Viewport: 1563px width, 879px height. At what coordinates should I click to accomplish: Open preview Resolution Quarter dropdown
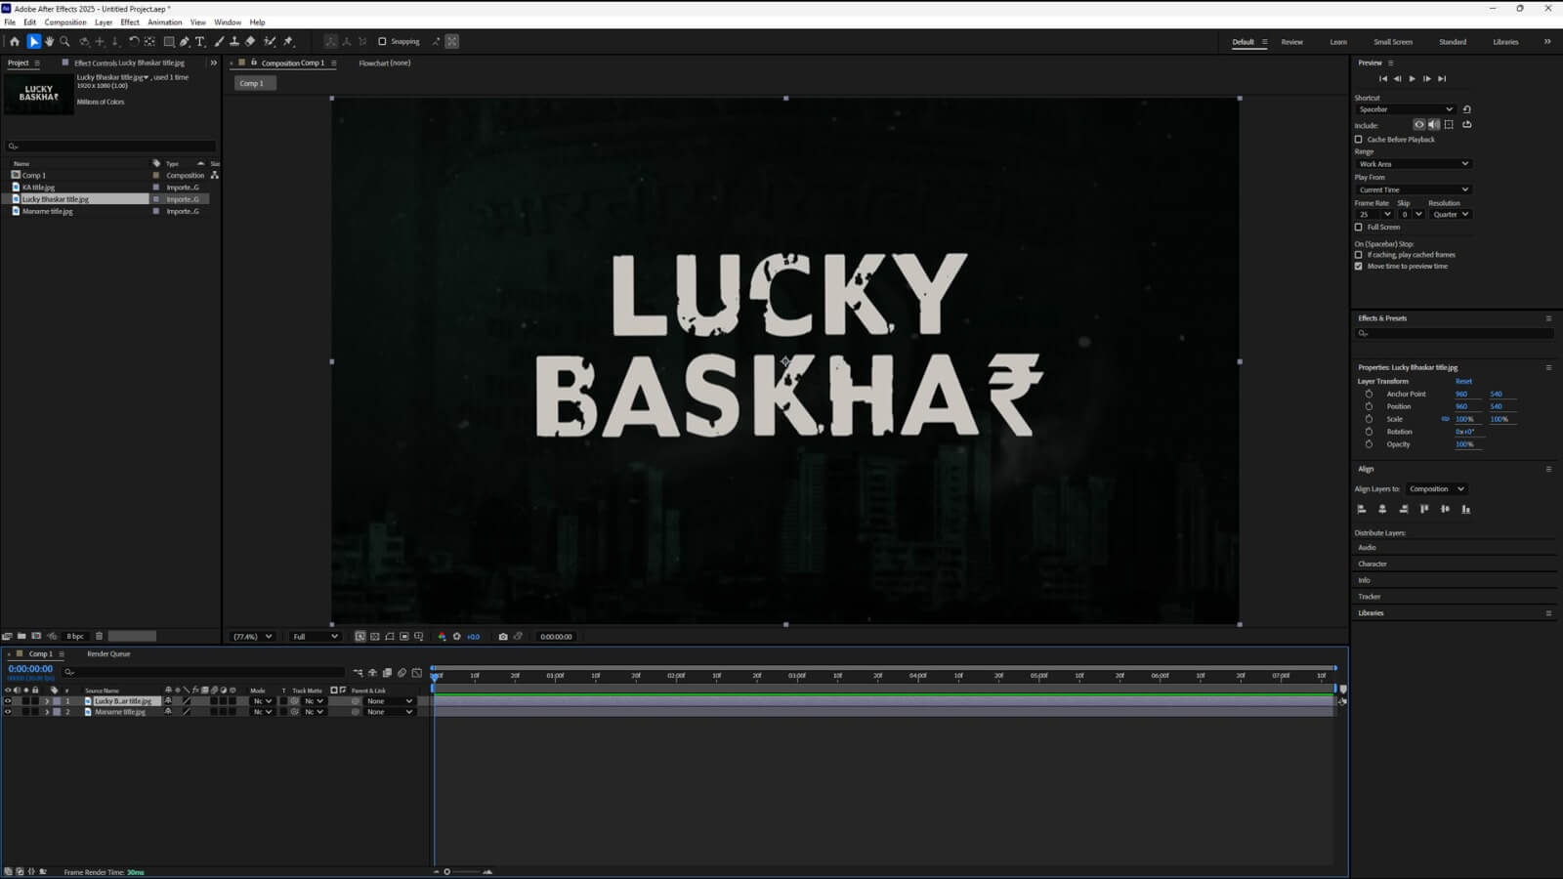pos(1451,215)
